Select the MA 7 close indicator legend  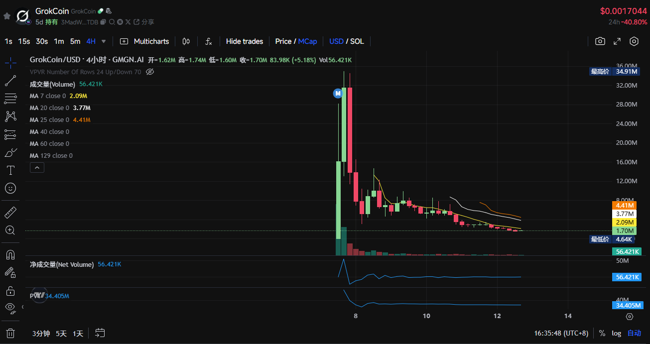point(48,96)
